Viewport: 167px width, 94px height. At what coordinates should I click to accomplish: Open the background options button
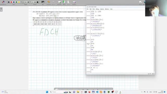(x=43, y=2)
